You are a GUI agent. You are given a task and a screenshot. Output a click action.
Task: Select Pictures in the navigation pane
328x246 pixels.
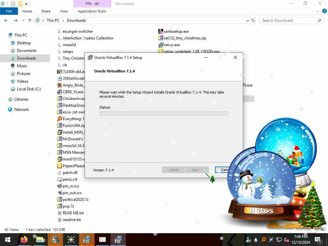(x=23, y=74)
